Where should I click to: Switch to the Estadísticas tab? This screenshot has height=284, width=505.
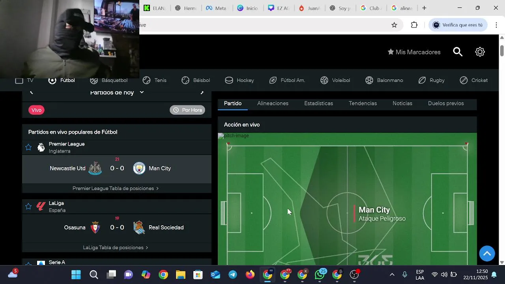click(x=319, y=103)
